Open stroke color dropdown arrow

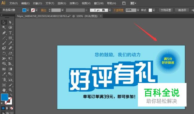(36, 10)
